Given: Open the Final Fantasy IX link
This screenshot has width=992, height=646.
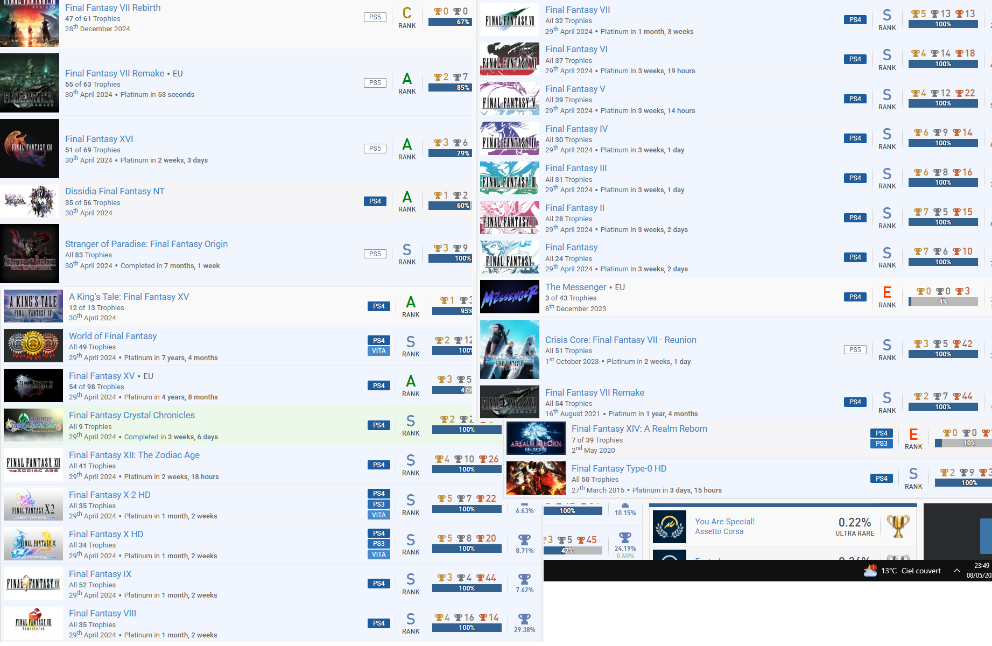Looking at the screenshot, I should [100, 574].
